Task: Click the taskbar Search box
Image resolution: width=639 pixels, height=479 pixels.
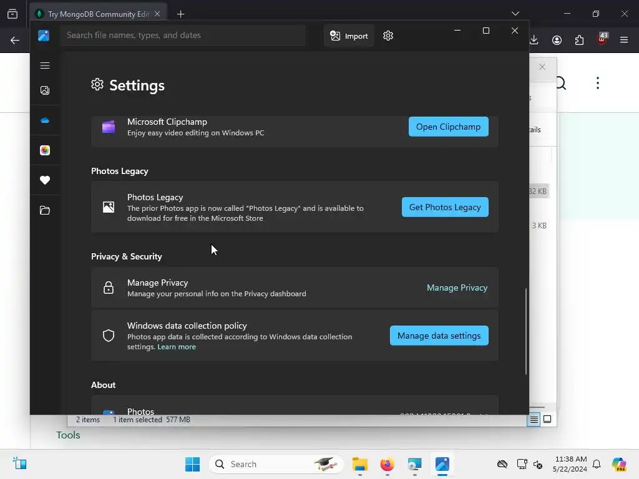Action: coord(276,464)
